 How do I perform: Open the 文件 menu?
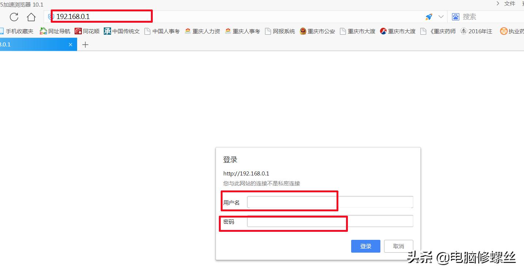[509, 4]
